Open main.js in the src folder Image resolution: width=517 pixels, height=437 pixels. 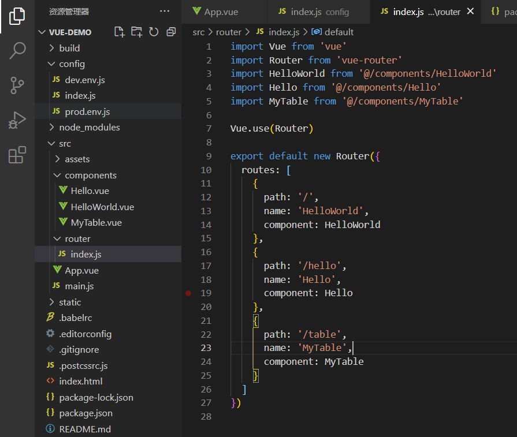click(x=108, y=286)
